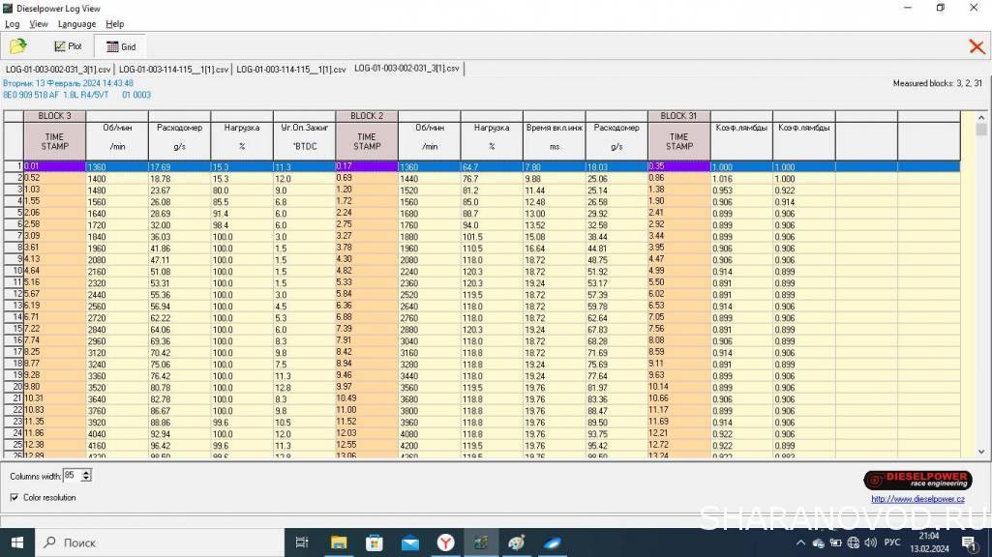Click the open log file folder icon

tap(17, 45)
